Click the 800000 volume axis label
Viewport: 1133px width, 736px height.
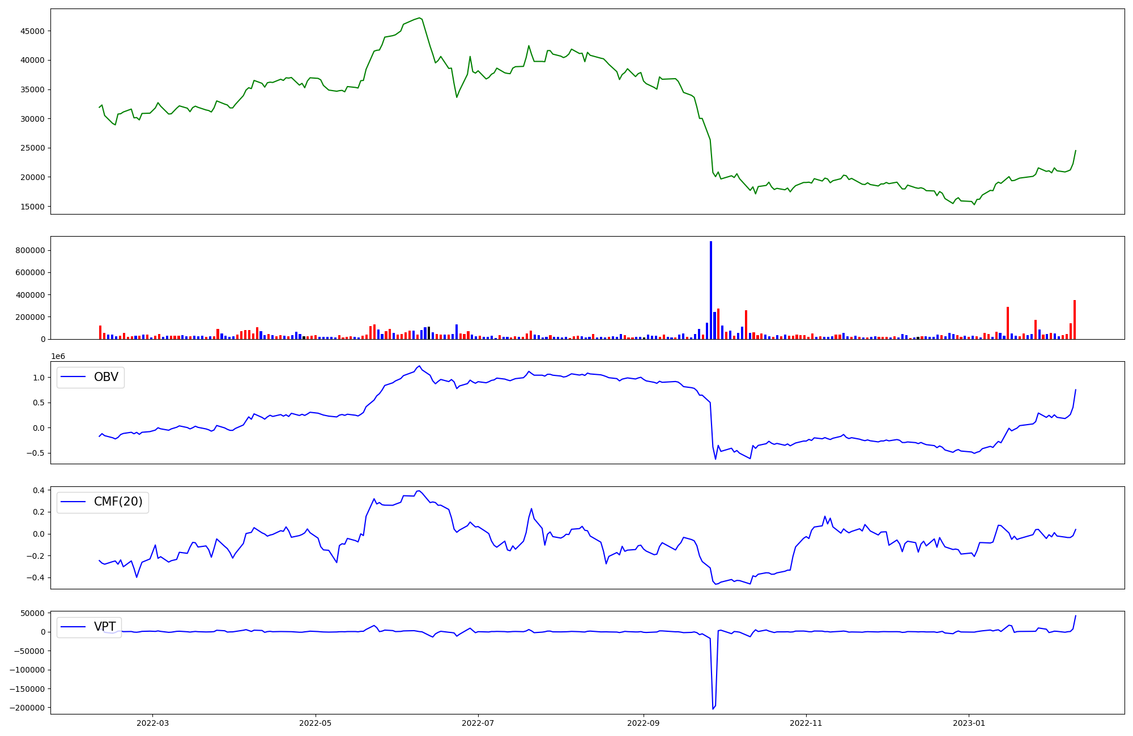coord(29,251)
